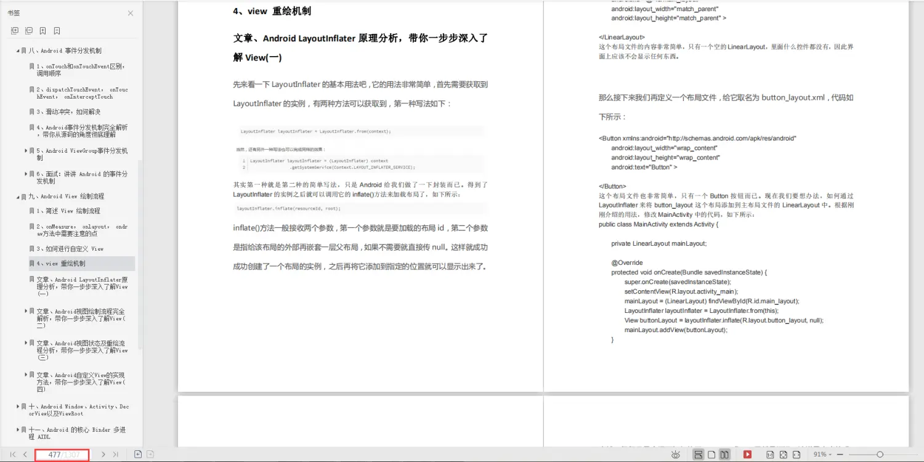924x462 pixels.
Task: Click the zoom slider handle
Action: tap(880, 455)
